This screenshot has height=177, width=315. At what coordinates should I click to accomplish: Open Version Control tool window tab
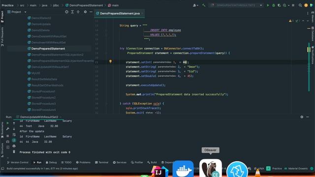click(x=18, y=162)
